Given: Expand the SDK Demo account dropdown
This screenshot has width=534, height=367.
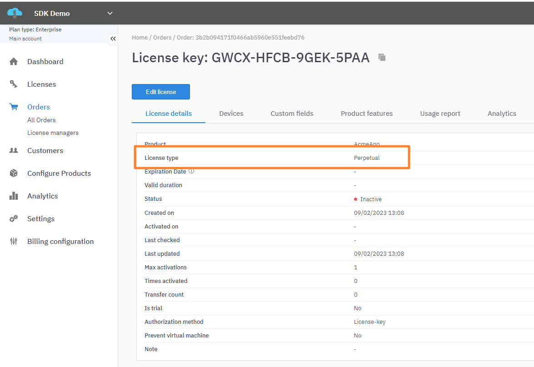Looking at the screenshot, I should point(110,13).
